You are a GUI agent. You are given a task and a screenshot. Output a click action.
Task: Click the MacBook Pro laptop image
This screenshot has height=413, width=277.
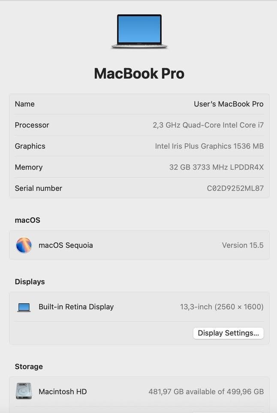tap(139, 31)
